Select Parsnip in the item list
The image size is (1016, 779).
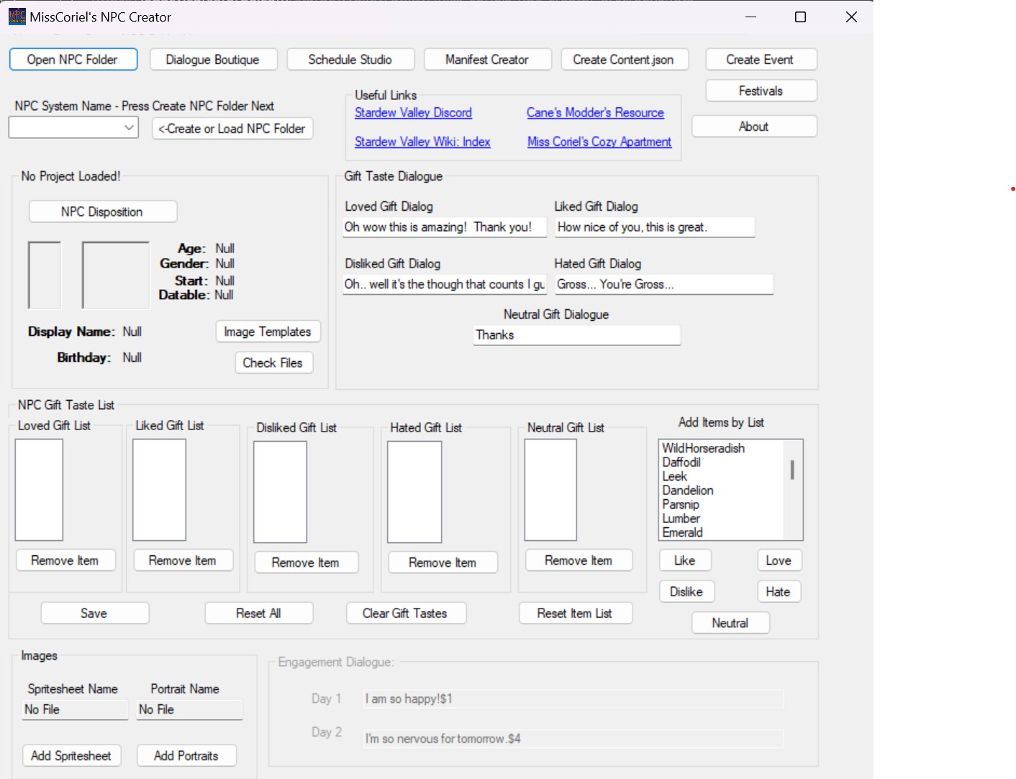coord(681,504)
